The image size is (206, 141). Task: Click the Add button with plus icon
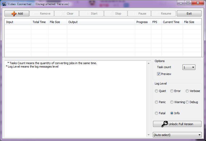point(17,14)
